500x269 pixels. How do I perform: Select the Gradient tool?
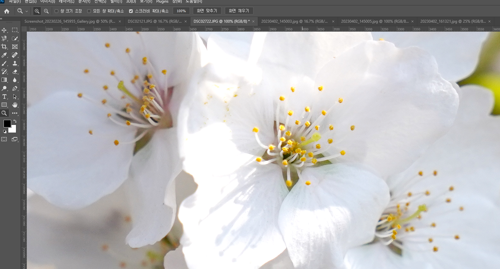(4, 80)
